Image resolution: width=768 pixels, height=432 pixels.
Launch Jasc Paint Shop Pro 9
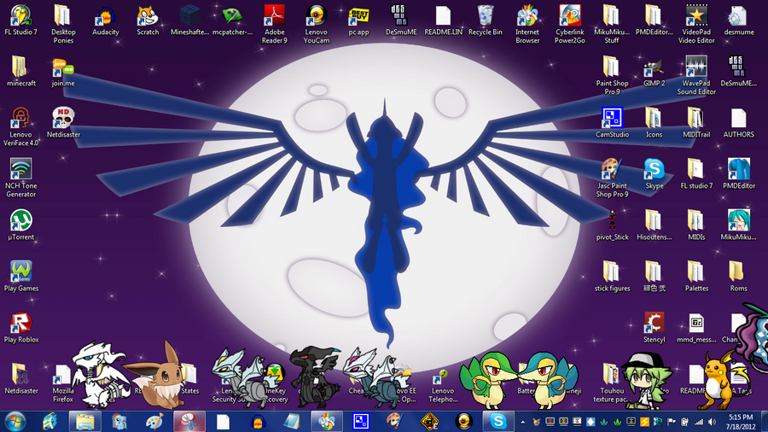click(x=612, y=178)
